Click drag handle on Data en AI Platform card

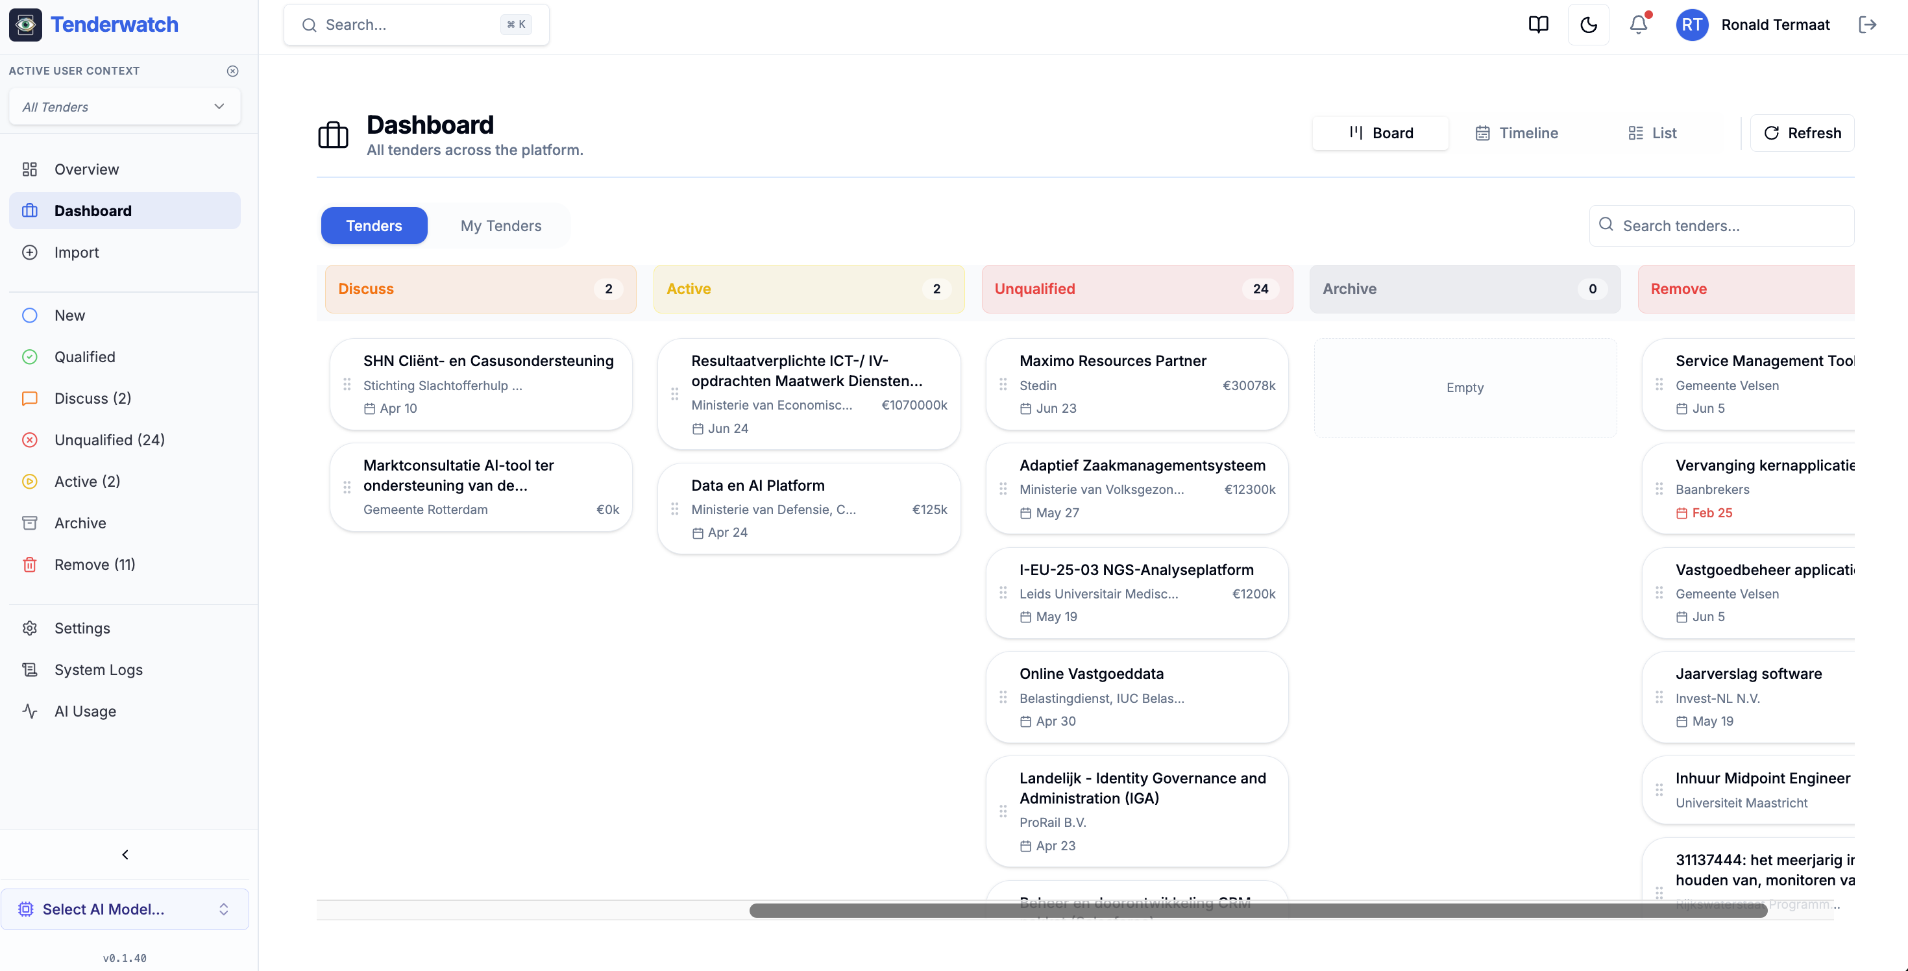point(674,508)
